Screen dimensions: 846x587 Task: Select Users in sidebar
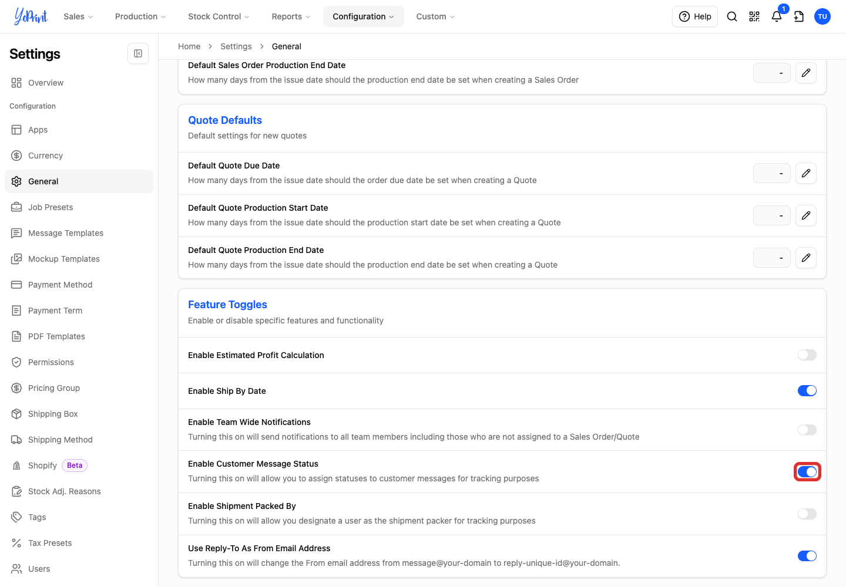coord(79,569)
